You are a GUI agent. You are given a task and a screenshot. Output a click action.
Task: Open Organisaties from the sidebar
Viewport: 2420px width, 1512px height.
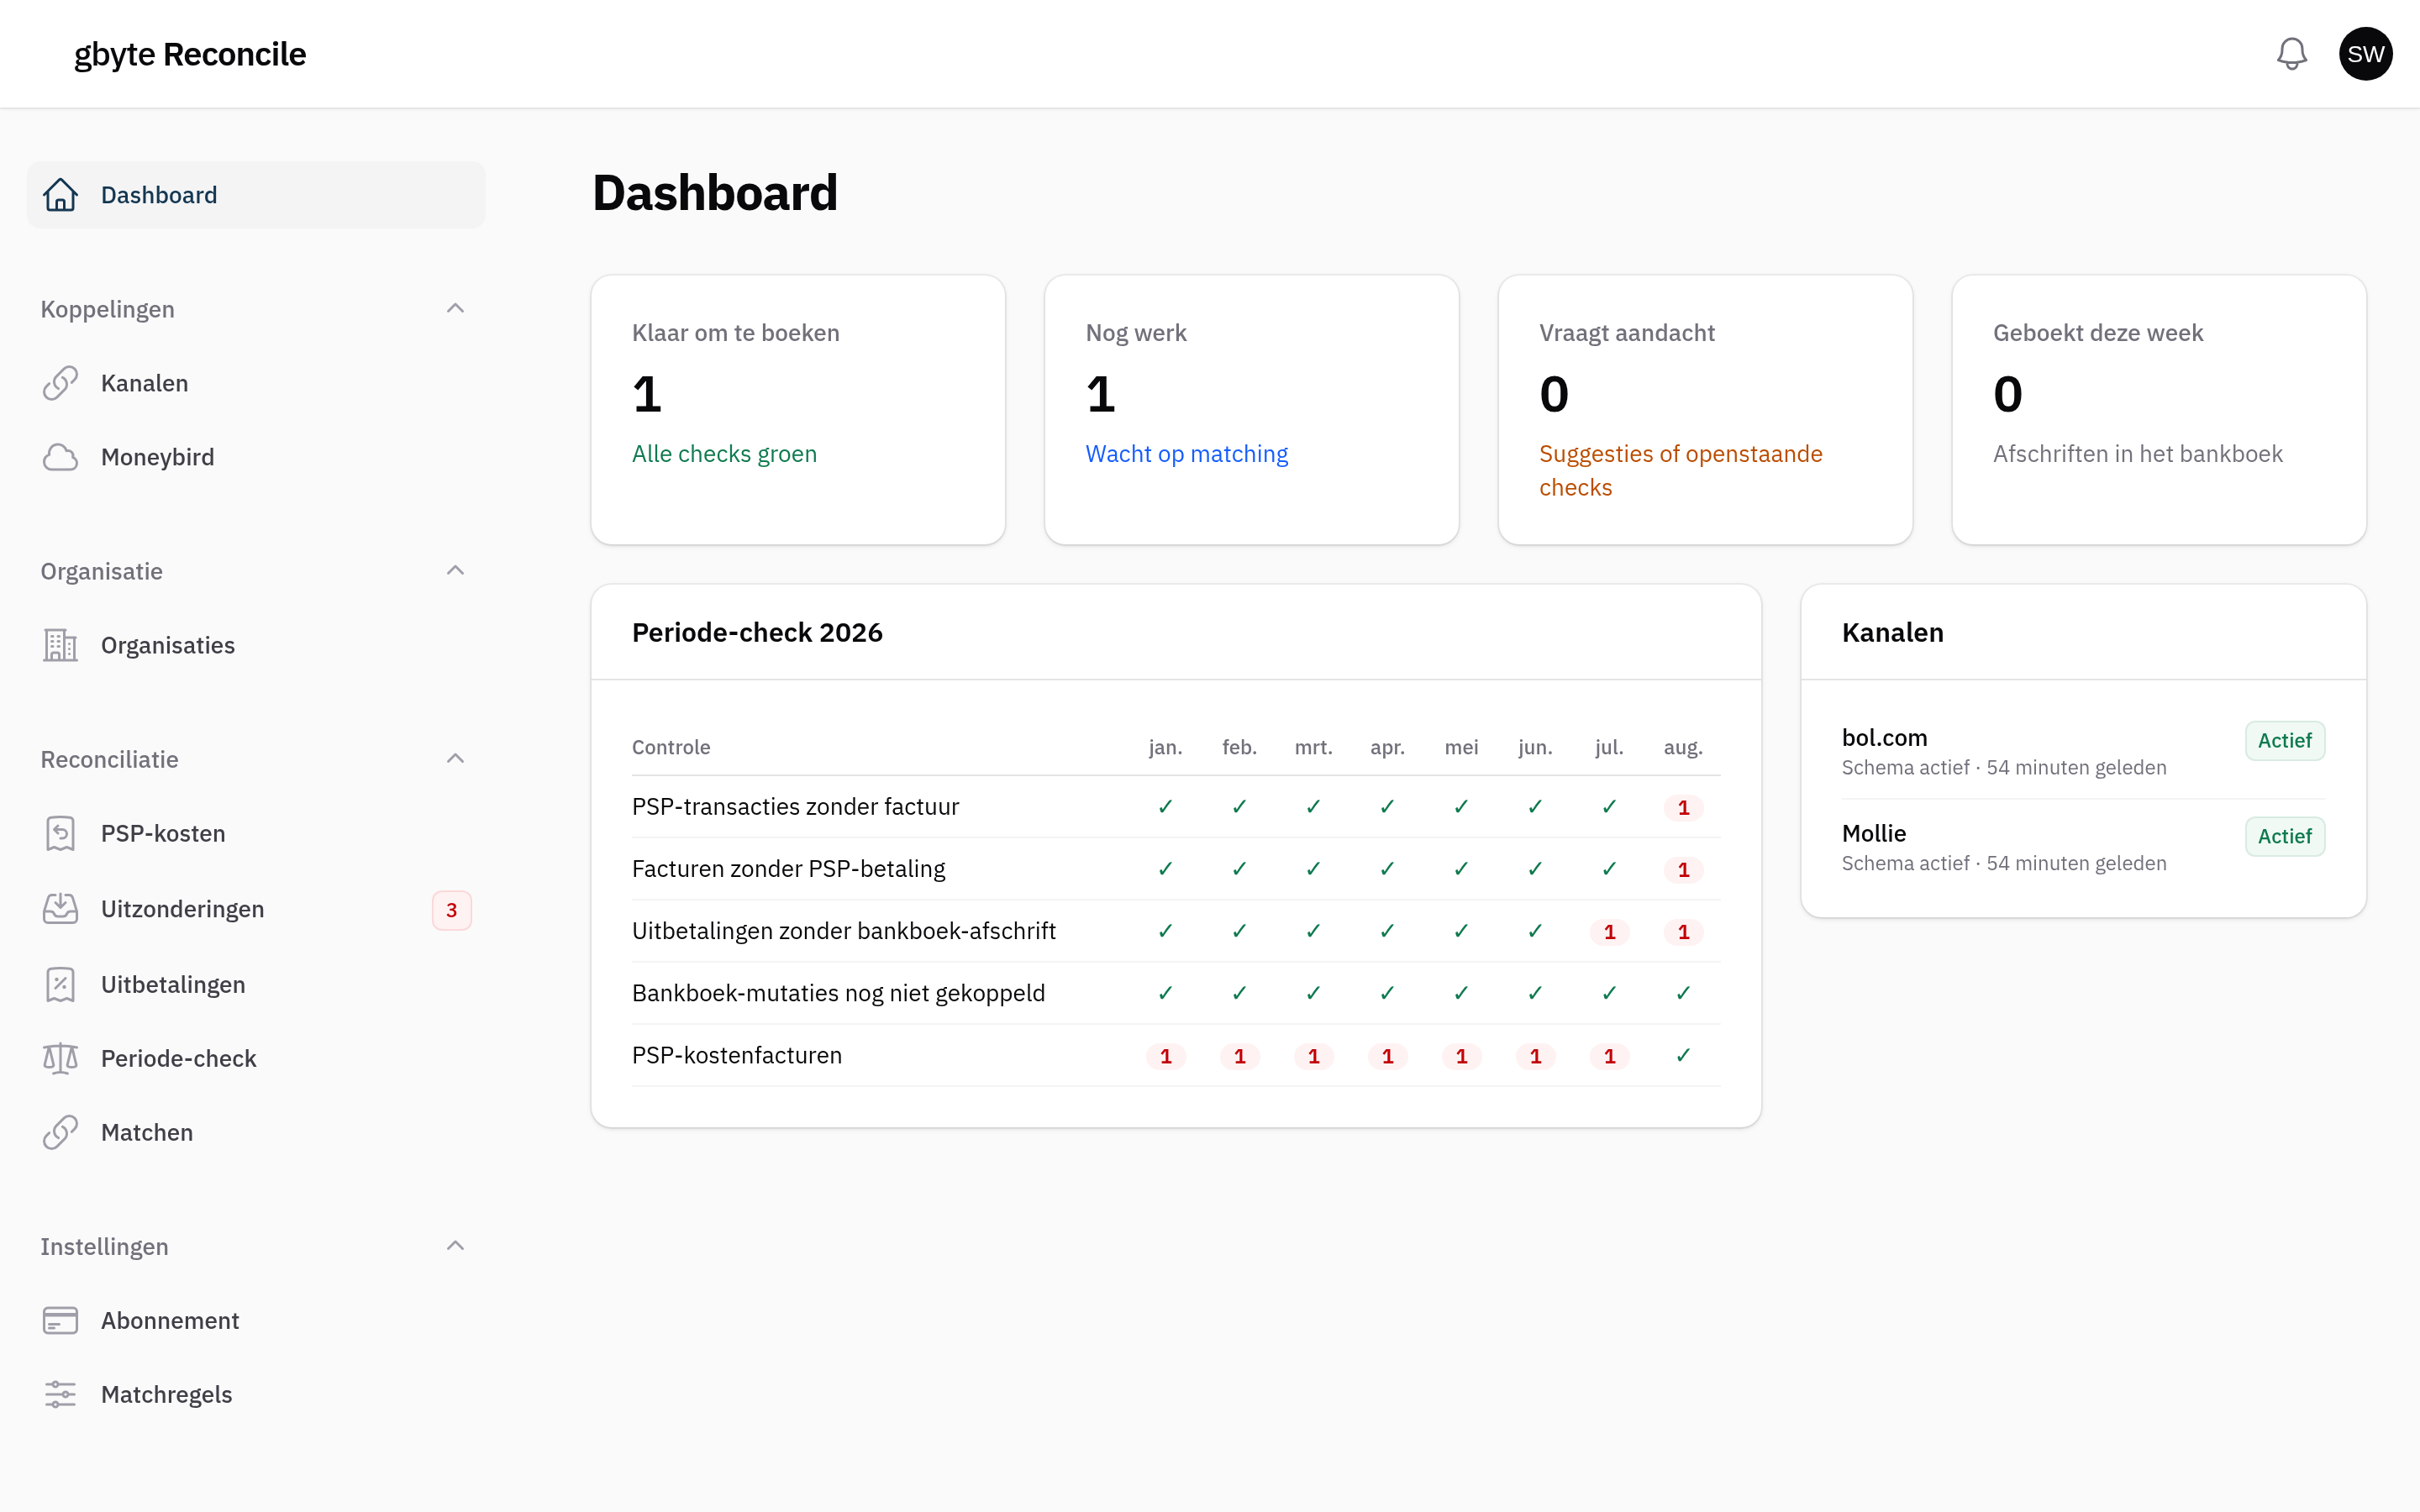click(x=256, y=645)
